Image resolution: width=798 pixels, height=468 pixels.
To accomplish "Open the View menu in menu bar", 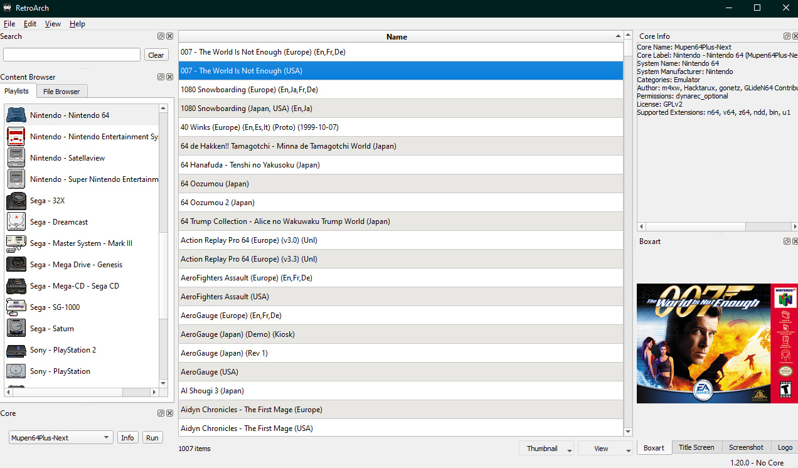I will tap(53, 24).
